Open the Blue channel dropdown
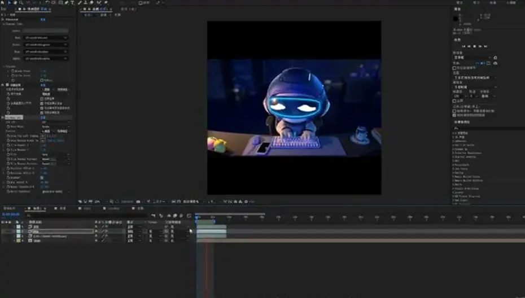525x298 pixels. (46, 51)
